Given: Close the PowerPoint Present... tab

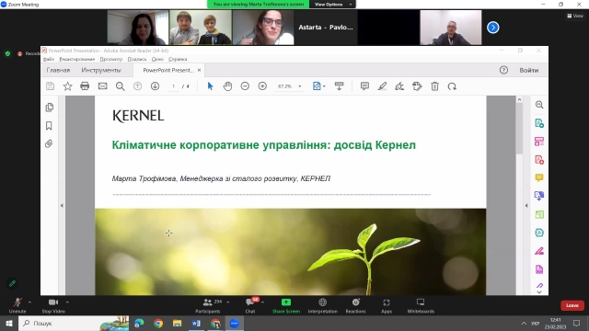Looking at the screenshot, I should (x=199, y=70).
